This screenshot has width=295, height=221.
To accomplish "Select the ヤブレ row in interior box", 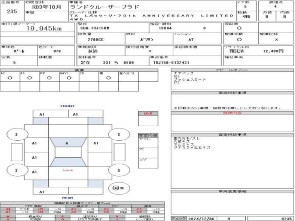I will (148, 143).
